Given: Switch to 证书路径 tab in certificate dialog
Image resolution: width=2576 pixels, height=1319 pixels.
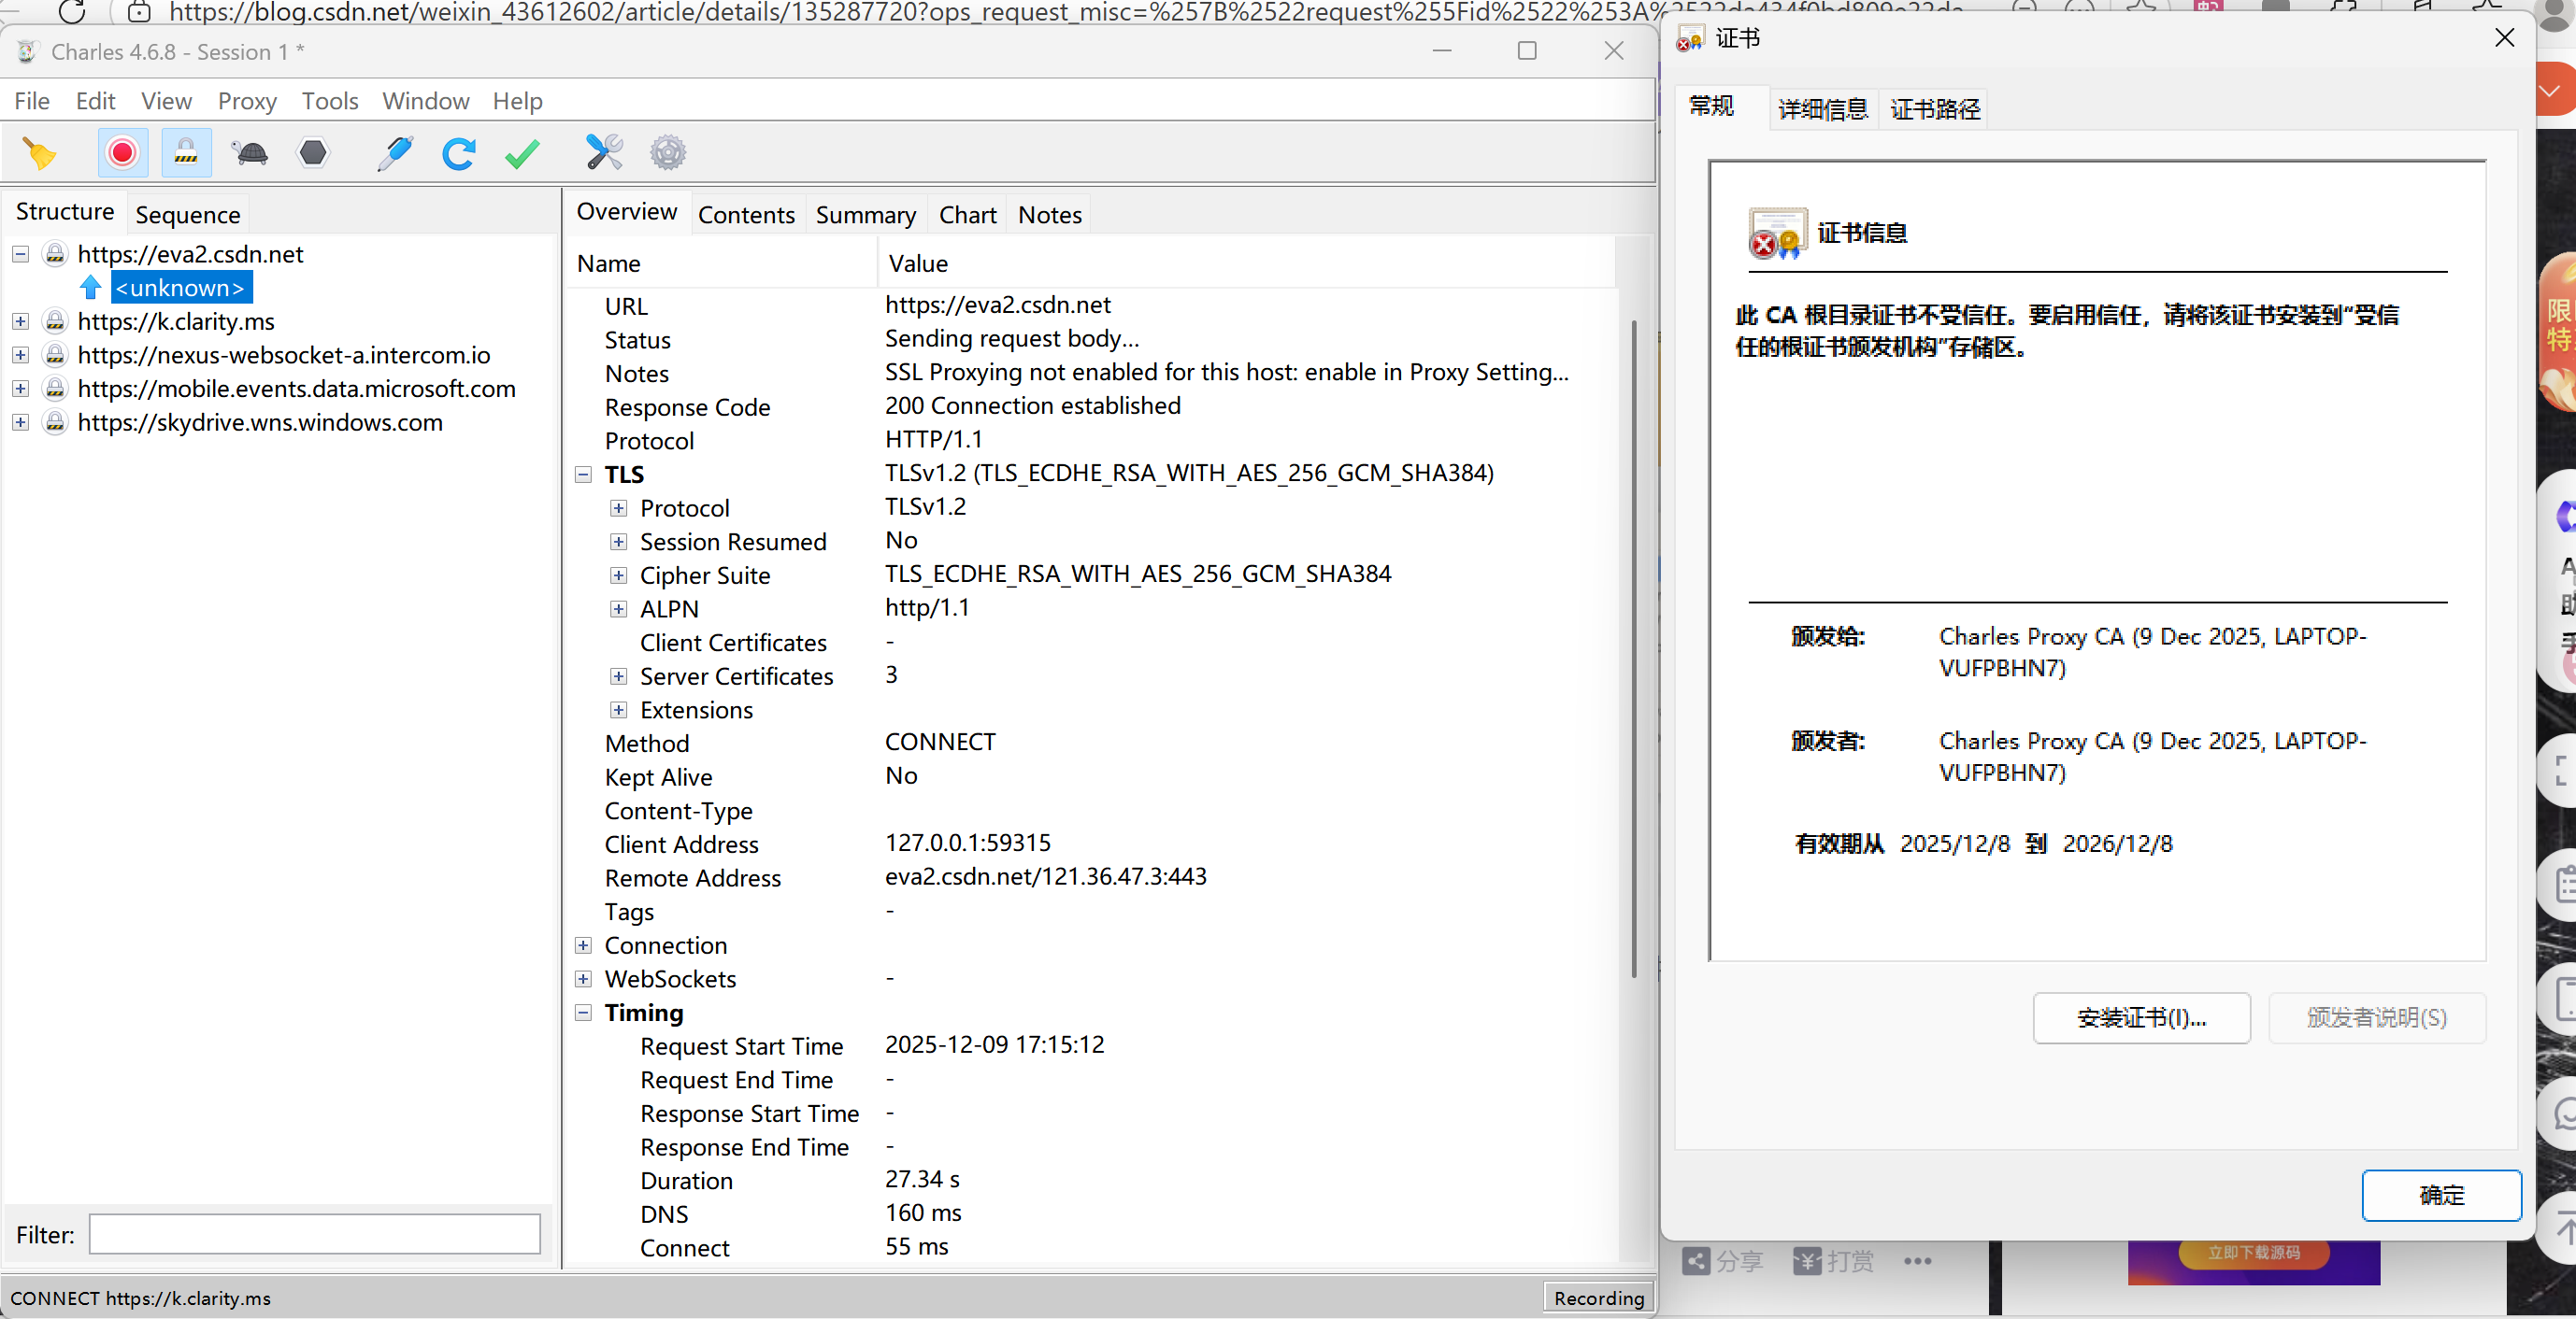Looking at the screenshot, I should 1935,109.
